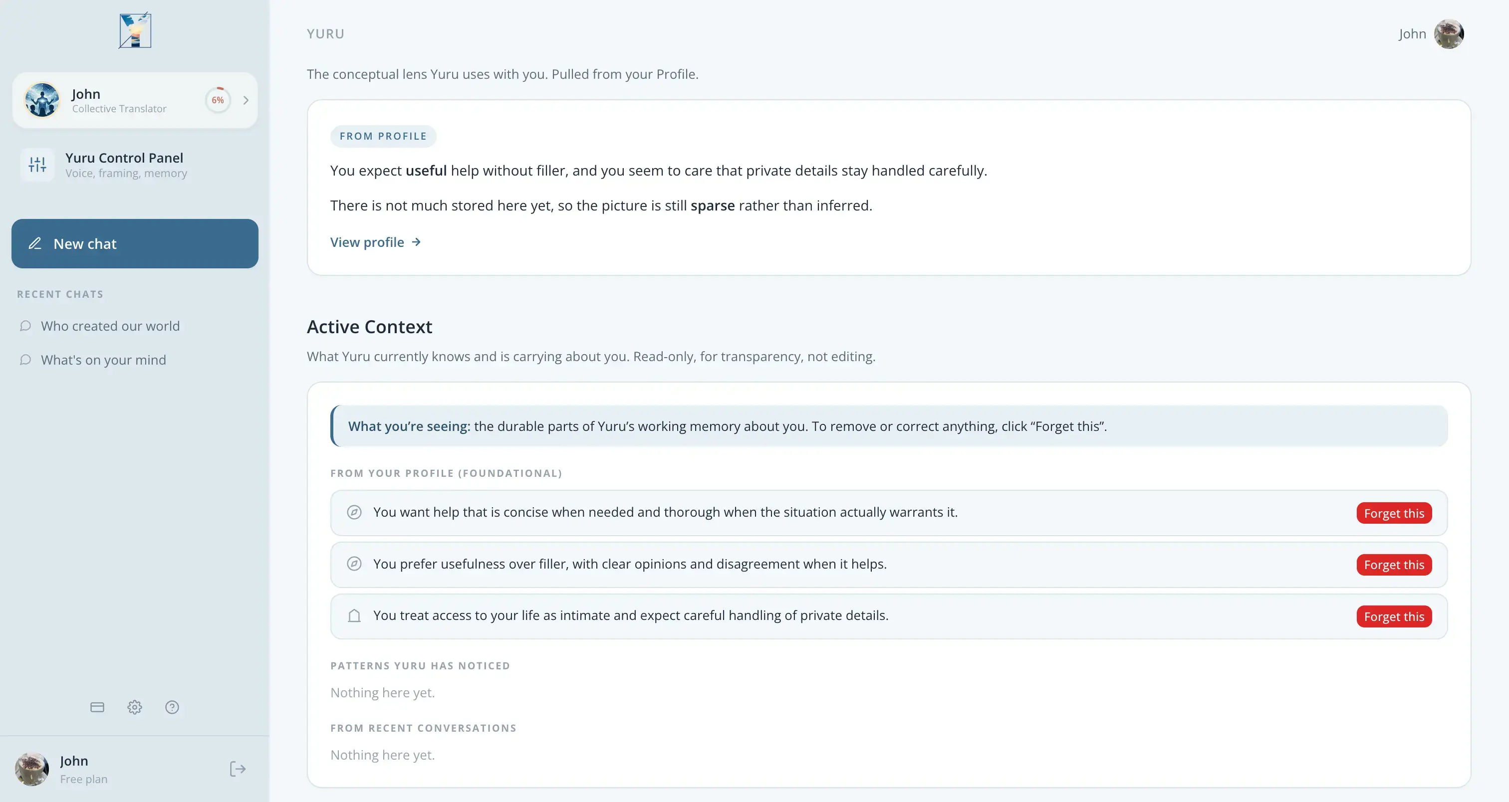The image size is (1509, 802).
Task: Click the YURU page title
Action: (326, 34)
